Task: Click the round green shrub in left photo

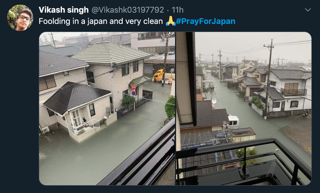Action: point(170,107)
